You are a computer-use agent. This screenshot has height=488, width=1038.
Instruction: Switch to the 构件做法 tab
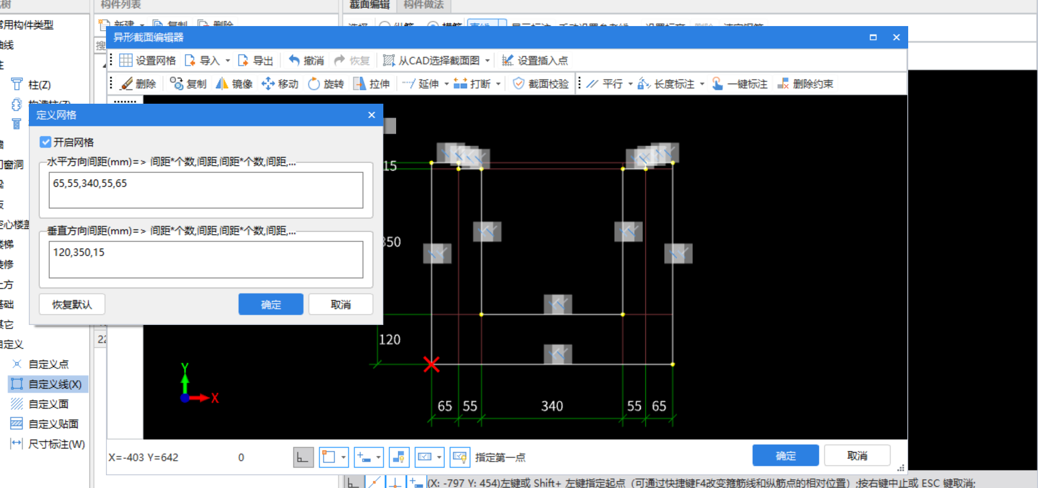(x=423, y=5)
